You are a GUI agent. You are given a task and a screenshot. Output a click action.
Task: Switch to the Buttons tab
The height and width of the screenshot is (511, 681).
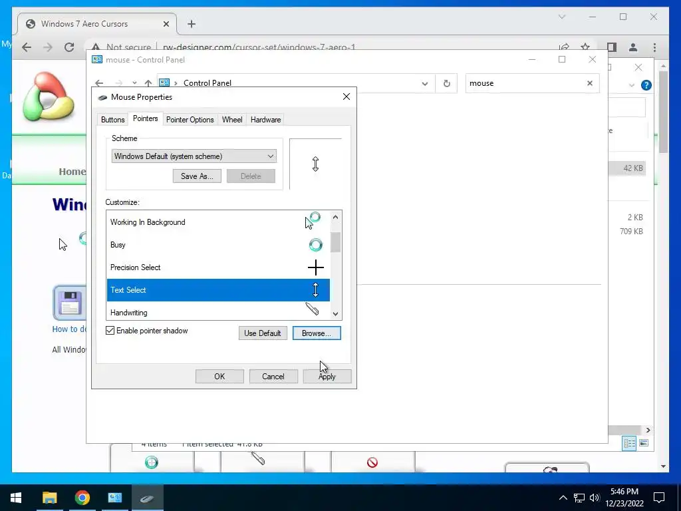pos(113,120)
